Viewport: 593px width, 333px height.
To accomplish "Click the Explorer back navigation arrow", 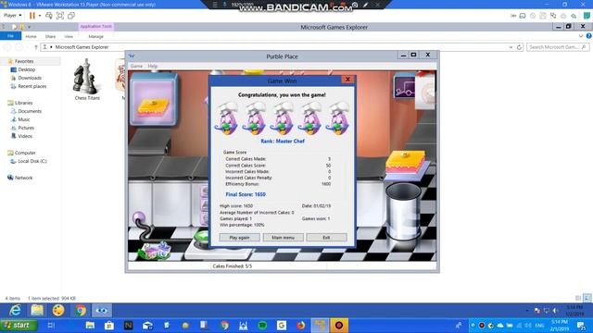I will 7,47.
